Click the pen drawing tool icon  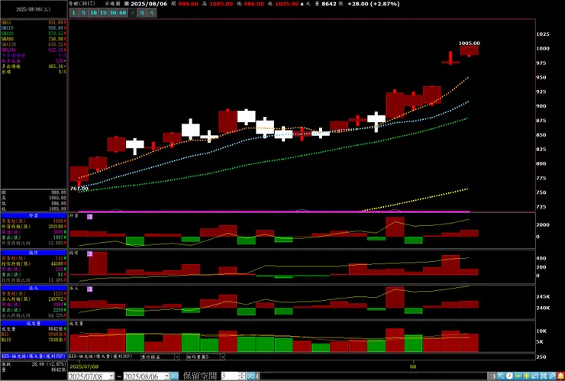click(552, 376)
